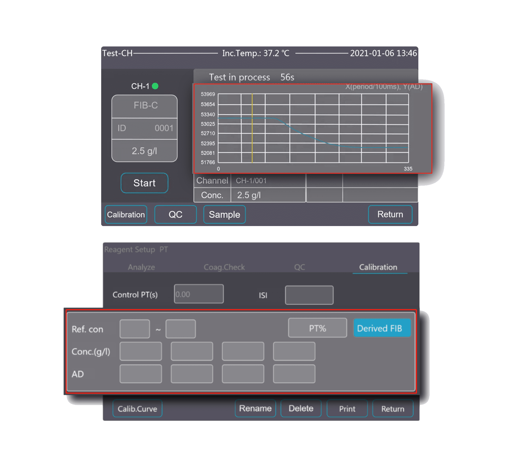Click the Print button
This screenshot has height=465, width=525.
(347, 409)
